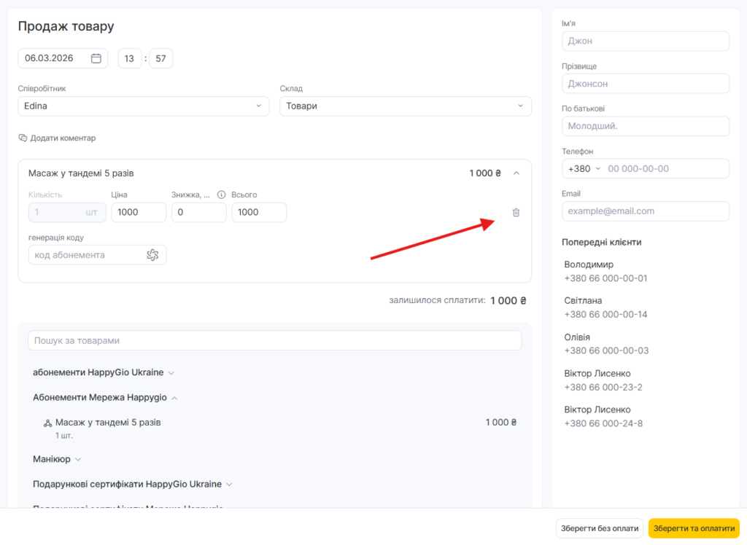Click the Додати коментар comment icon

tap(23, 138)
